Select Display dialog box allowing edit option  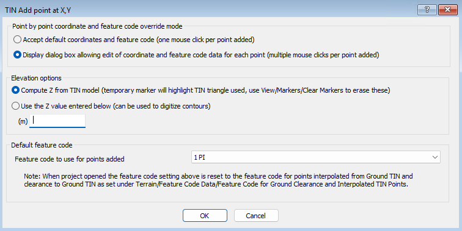[17, 55]
